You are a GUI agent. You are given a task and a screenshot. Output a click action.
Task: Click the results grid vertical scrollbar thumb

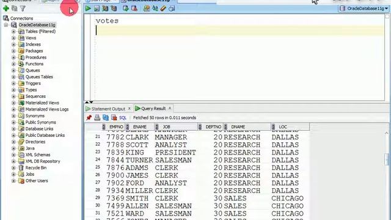tap(387, 159)
